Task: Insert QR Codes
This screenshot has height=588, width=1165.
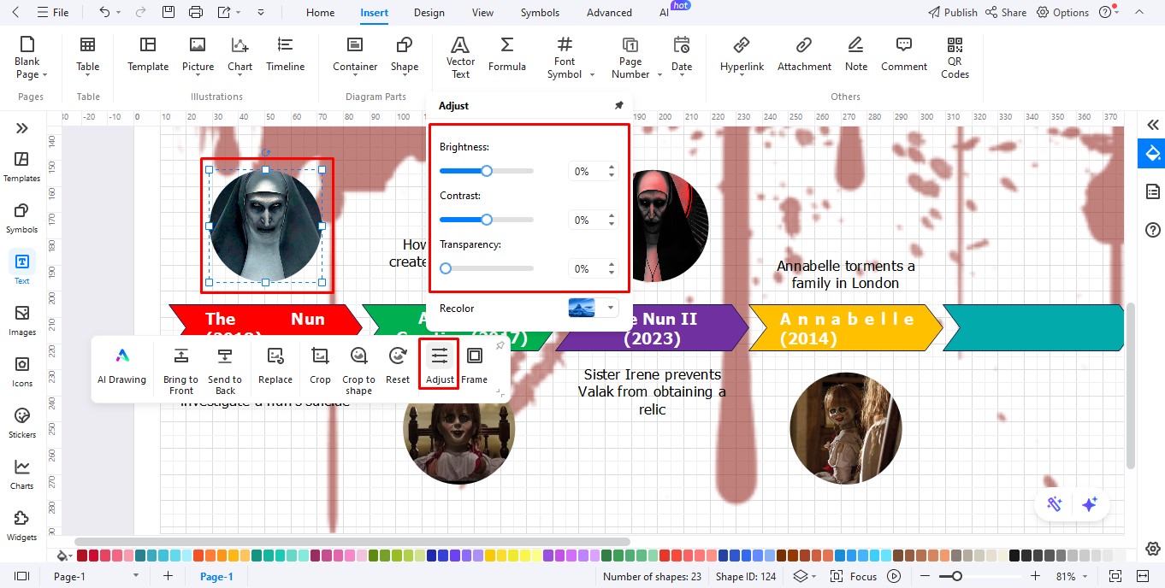Action: click(x=955, y=57)
